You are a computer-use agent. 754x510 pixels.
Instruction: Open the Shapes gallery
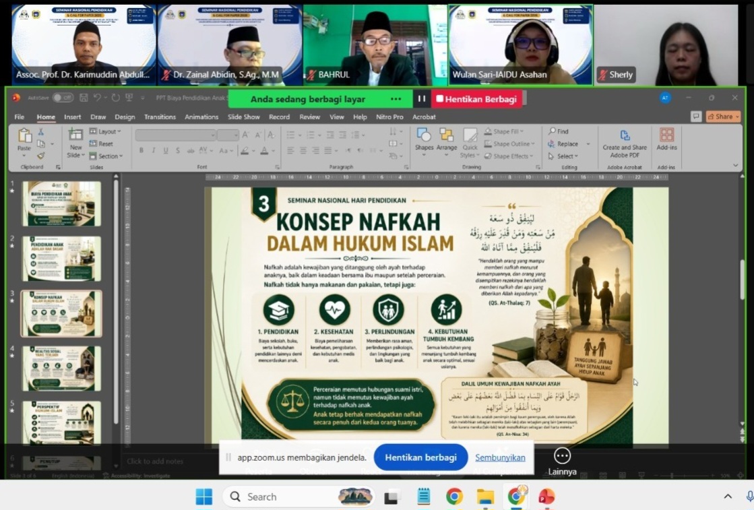click(x=424, y=140)
